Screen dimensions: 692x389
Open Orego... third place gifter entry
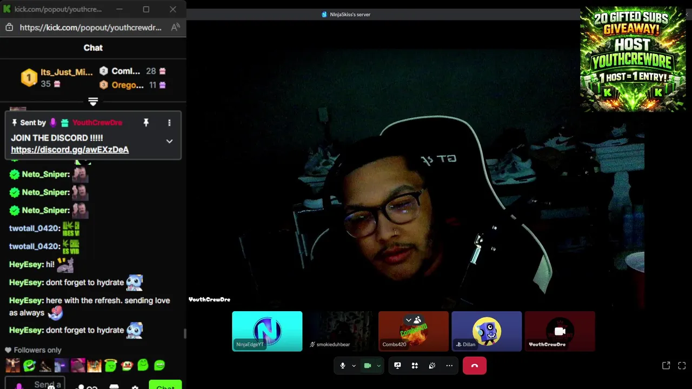(x=132, y=85)
